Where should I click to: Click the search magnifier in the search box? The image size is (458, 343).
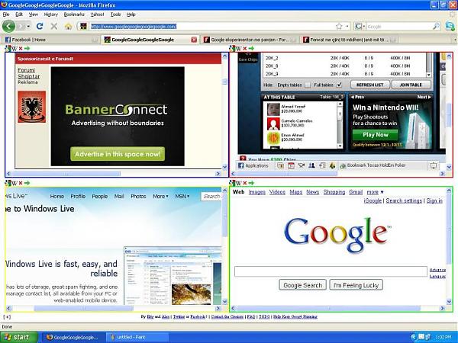436,27
